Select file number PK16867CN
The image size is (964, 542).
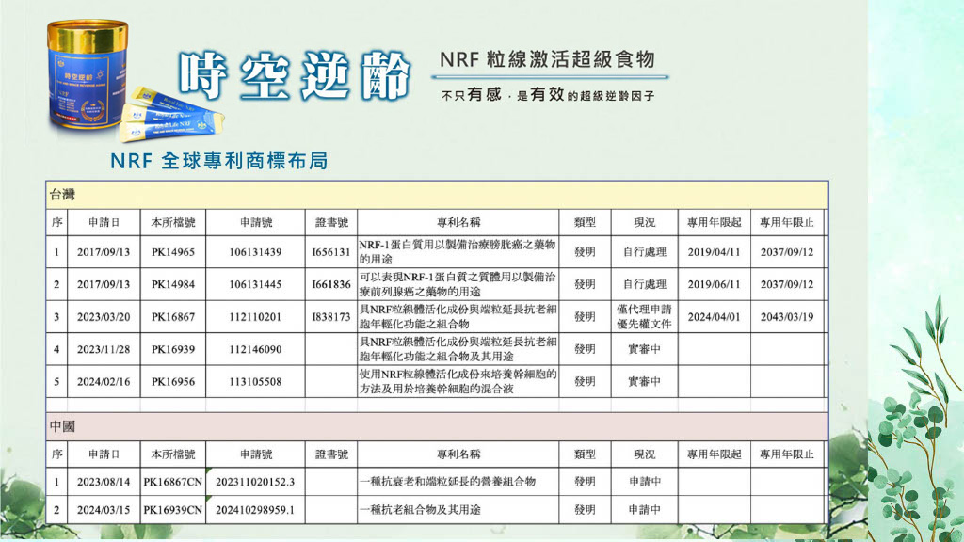(173, 482)
